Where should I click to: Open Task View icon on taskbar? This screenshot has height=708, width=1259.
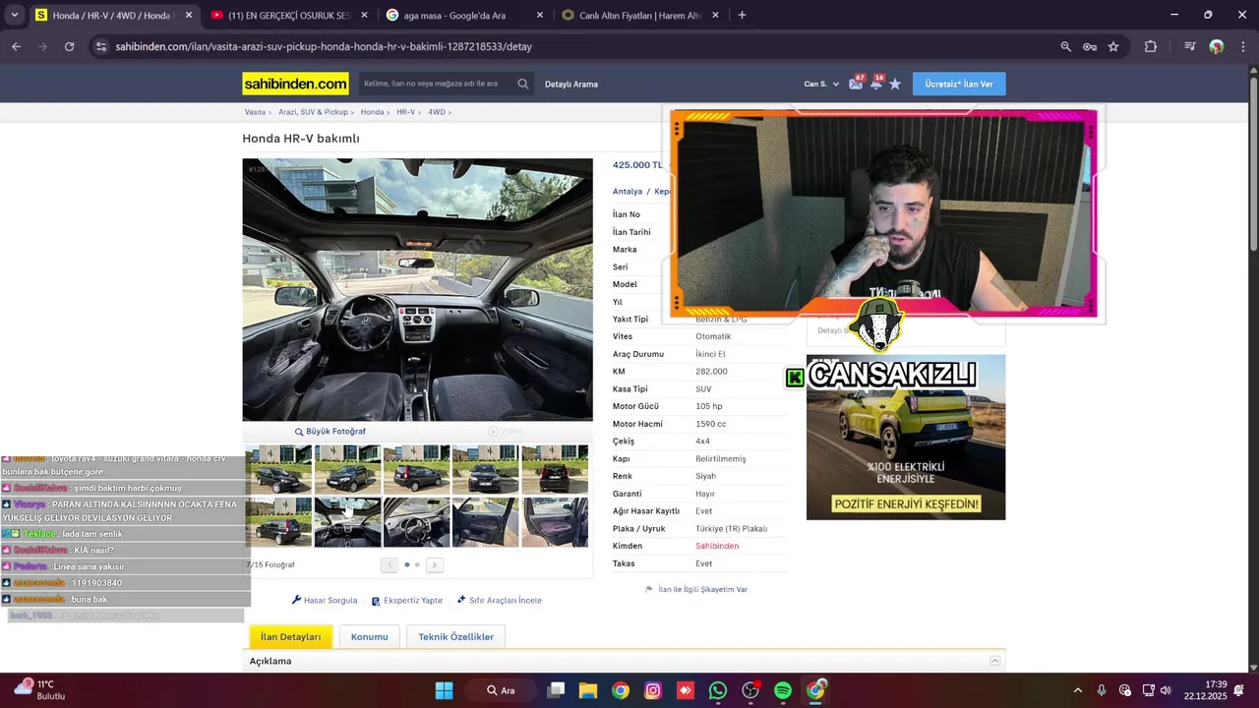click(x=556, y=690)
